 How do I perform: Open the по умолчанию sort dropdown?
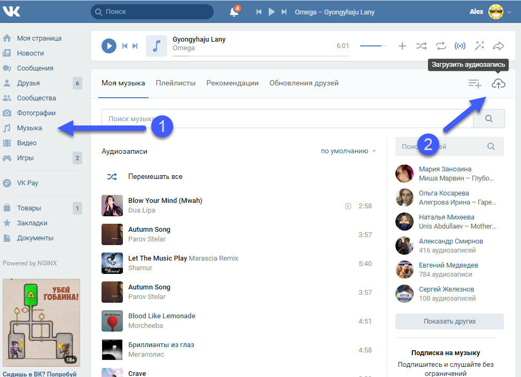(x=348, y=151)
